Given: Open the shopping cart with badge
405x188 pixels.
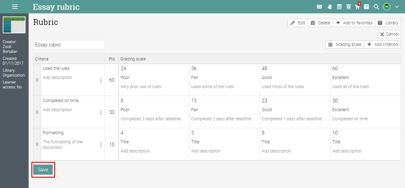Looking at the screenshot, I should tap(357, 7).
